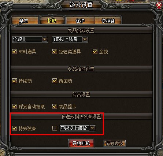The height and width of the screenshot is (156, 163).
Task: Go to the 快捷键 tab
Action: point(108,21)
